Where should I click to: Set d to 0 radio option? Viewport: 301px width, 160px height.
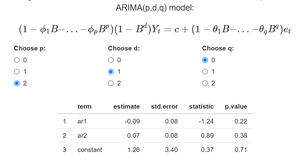(111, 60)
